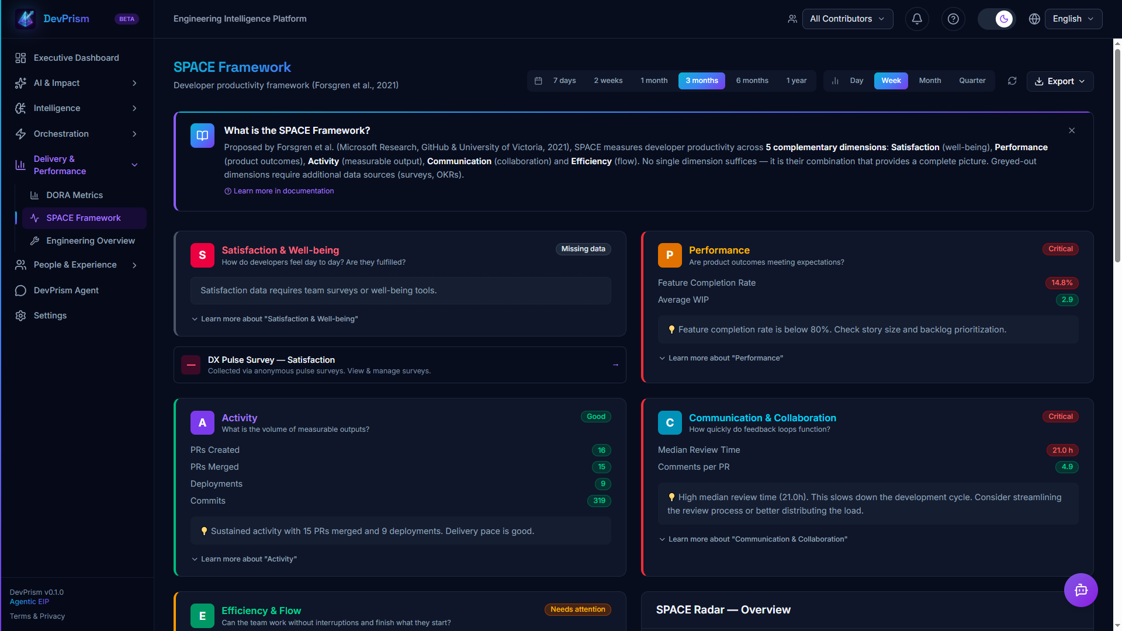1122x631 pixels.
Task: Open DX Pulse Survey arrow
Action: click(615, 365)
